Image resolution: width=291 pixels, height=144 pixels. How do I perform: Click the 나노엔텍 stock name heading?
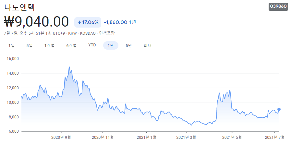coord(19,7)
